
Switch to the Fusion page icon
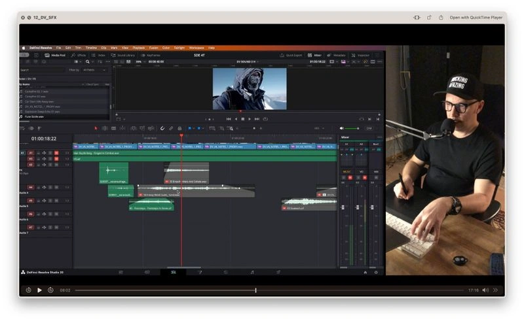[200, 272]
